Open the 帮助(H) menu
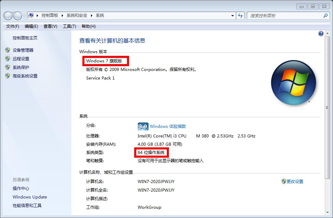The height and width of the screenshot is (218, 333). 89,26
